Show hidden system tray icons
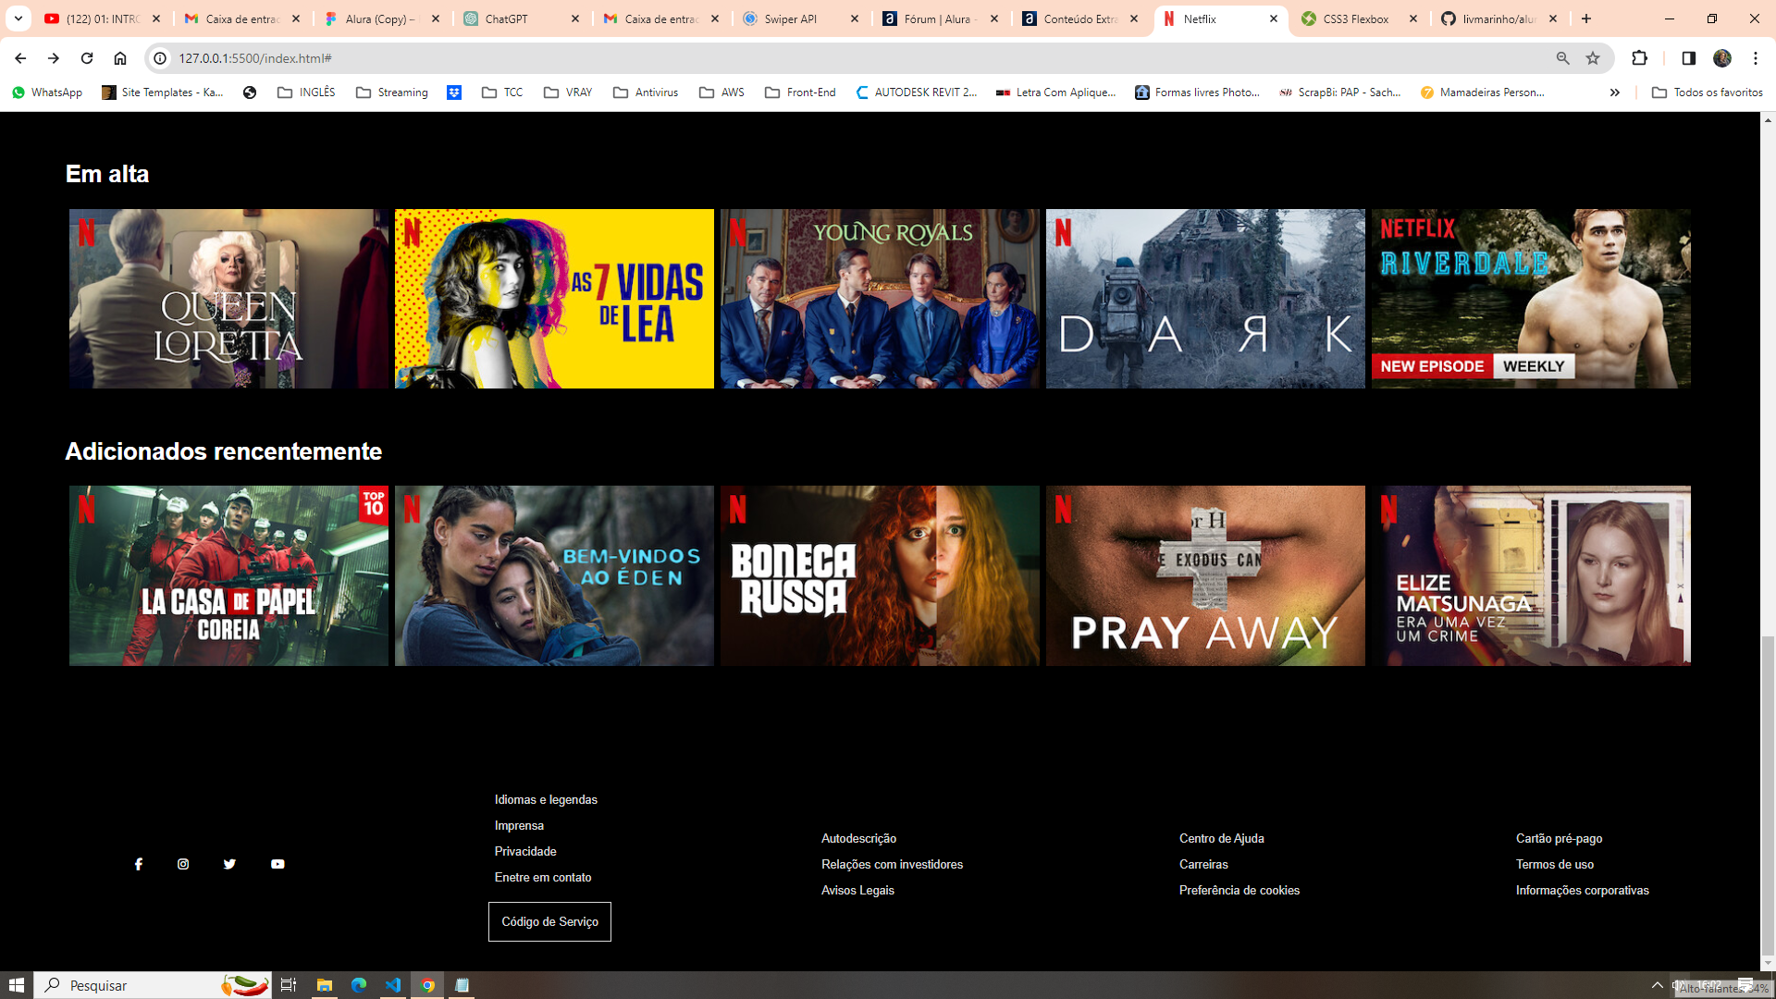The height and width of the screenshot is (999, 1776). pos(1658,985)
